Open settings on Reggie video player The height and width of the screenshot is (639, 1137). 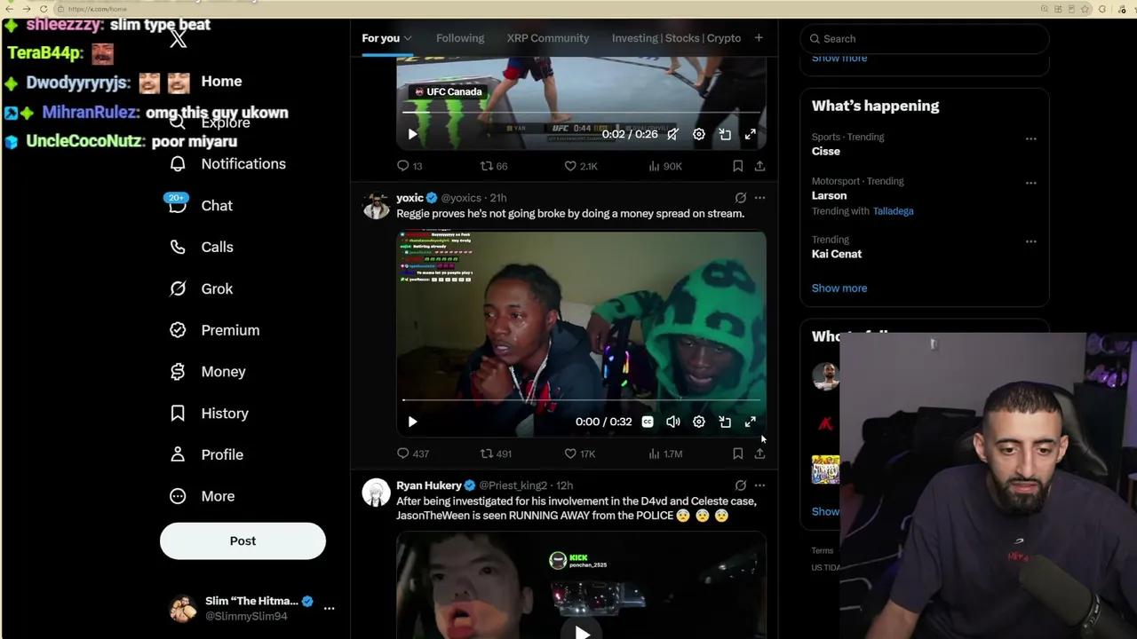(699, 422)
